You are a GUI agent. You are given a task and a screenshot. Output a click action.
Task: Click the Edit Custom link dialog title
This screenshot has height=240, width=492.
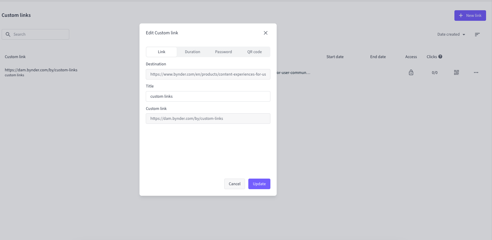[162, 33]
